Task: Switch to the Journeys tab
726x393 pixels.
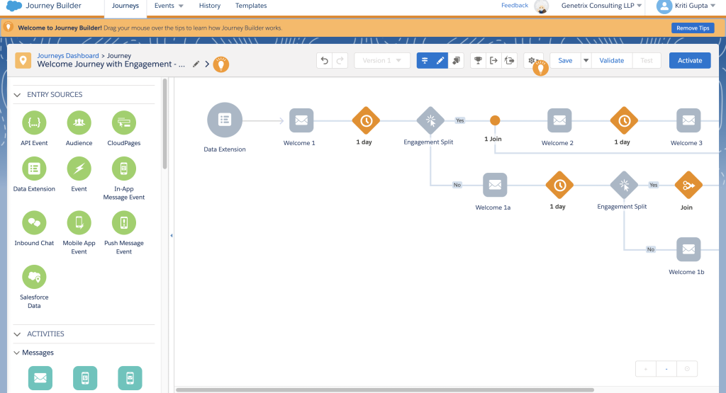Action: (125, 6)
